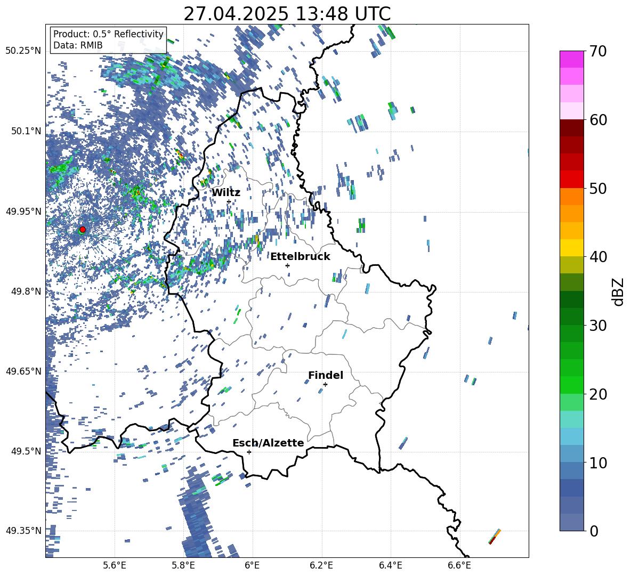Click the colorbar tick label 20
This screenshot has height=576, width=631.
[x=598, y=394]
